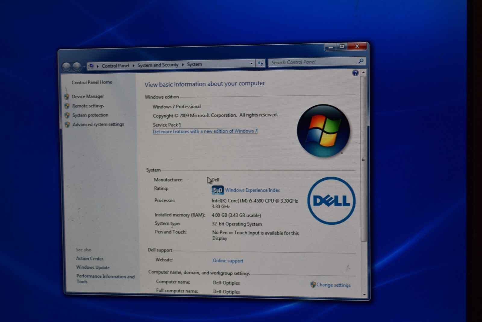Viewport: 482px width, 322px height.
Task: Select the System breadcrumb item
Action: (194, 64)
